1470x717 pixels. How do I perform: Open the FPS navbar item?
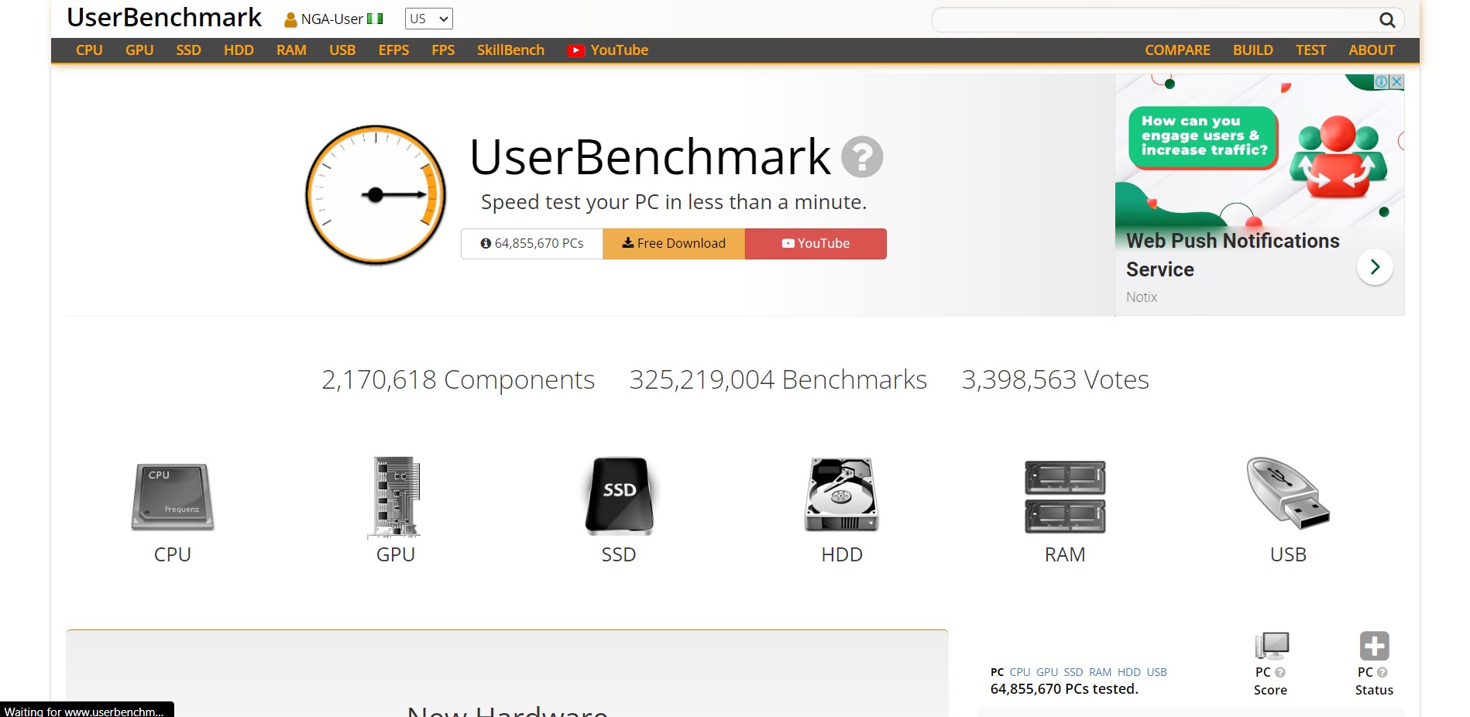point(443,50)
